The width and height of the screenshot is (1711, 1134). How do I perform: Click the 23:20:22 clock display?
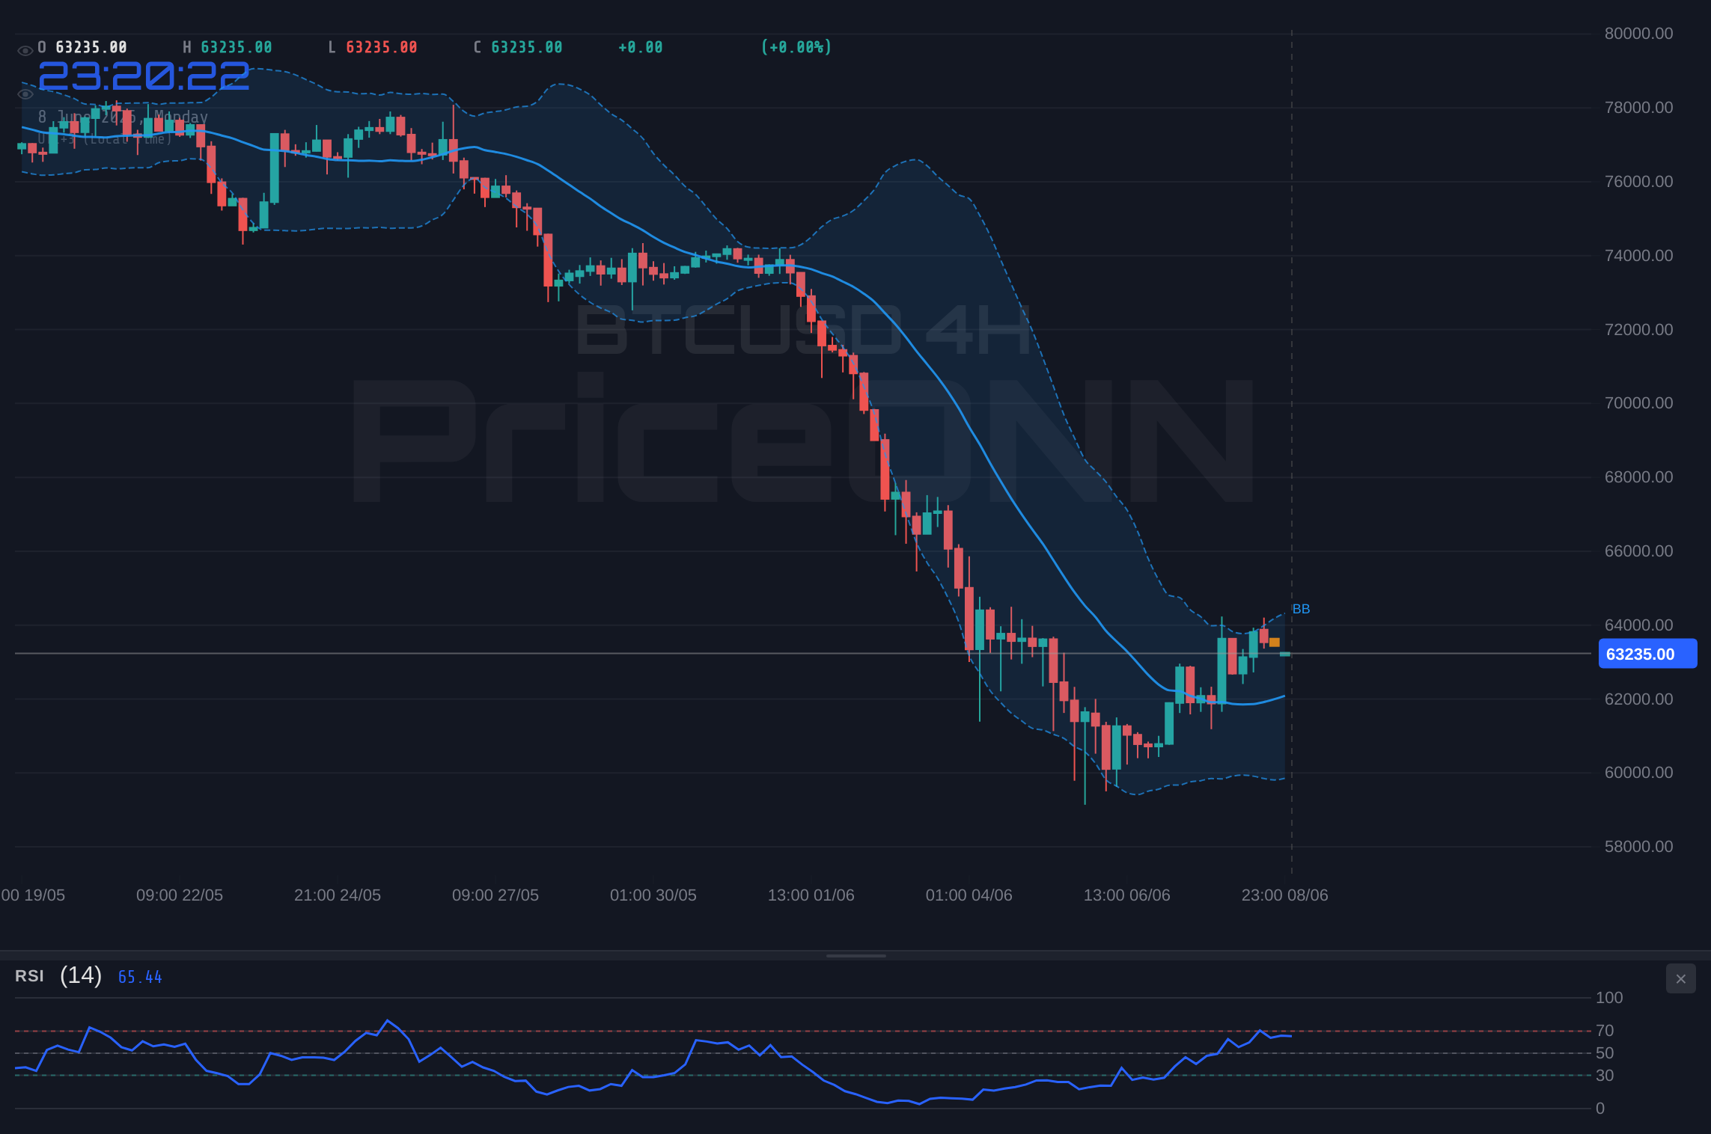coord(144,76)
